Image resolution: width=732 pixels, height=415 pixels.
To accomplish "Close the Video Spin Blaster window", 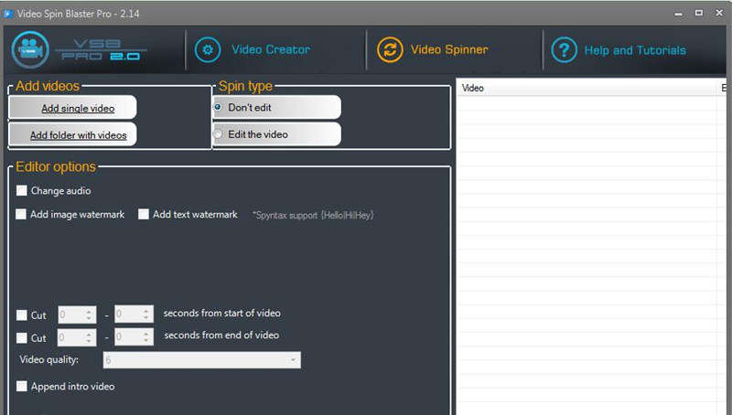I will pyautogui.click(x=719, y=13).
